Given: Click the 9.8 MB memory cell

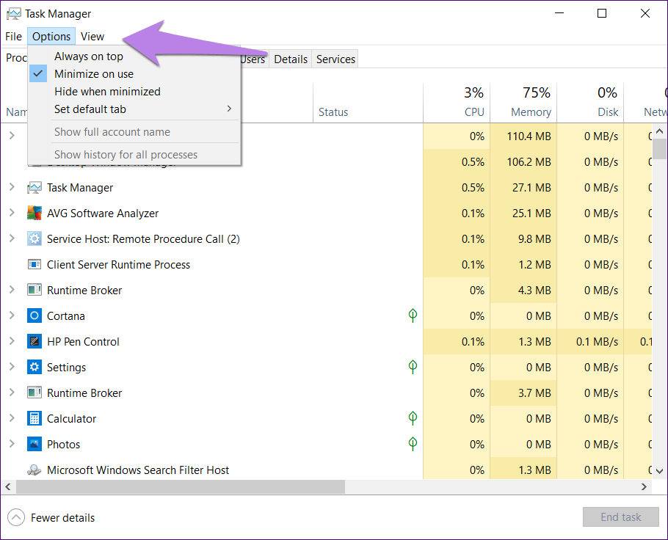Looking at the screenshot, I should (x=523, y=239).
